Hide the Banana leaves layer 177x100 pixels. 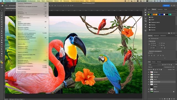pyautogui.click(x=149, y=75)
